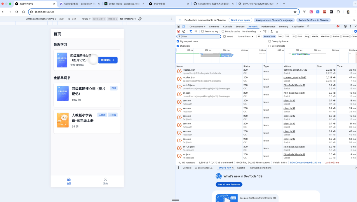Click the export HAR download icon
This screenshot has height=202, width=357.
click(277, 32)
